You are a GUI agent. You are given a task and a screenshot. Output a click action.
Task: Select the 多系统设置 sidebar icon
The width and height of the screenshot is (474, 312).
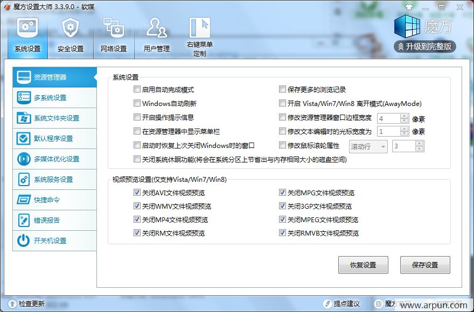tap(24, 97)
